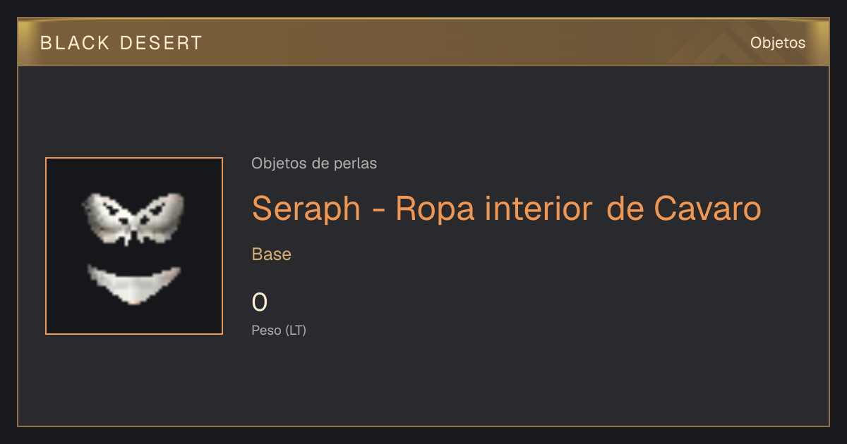Click the weight value 0
Screen dimensions: 847x444
260,303
